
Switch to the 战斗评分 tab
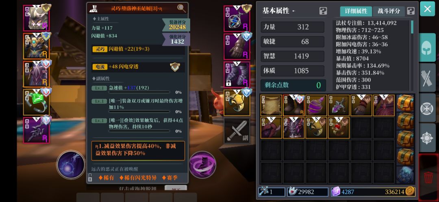pyautogui.click(x=389, y=11)
